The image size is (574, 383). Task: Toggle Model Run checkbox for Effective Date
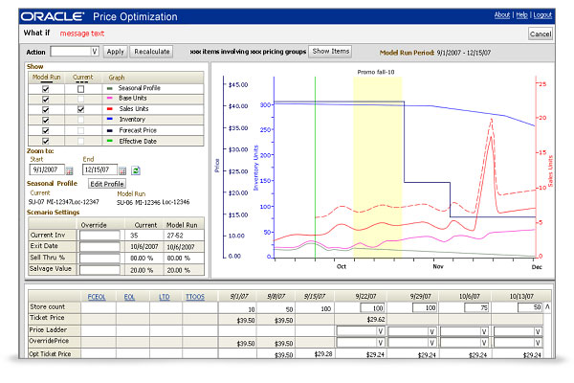(x=45, y=141)
